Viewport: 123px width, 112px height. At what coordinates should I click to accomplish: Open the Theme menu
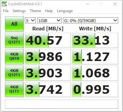(35, 11)
